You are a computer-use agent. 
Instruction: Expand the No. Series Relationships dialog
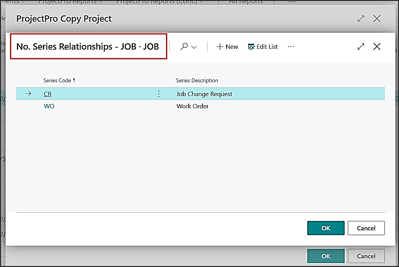[361, 47]
